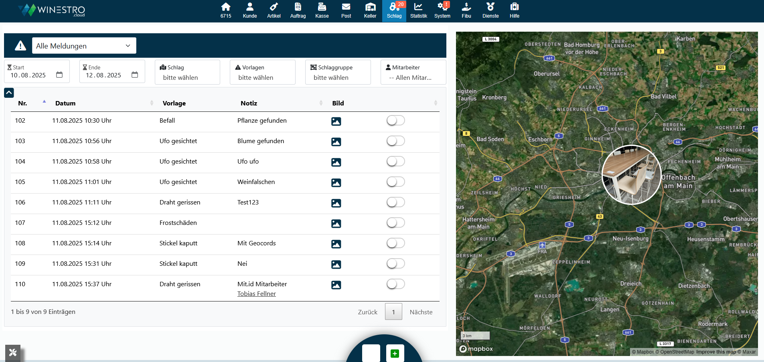Image resolution: width=764 pixels, height=362 pixels.
Task: Open the Dienste services icon
Action: coord(490,11)
